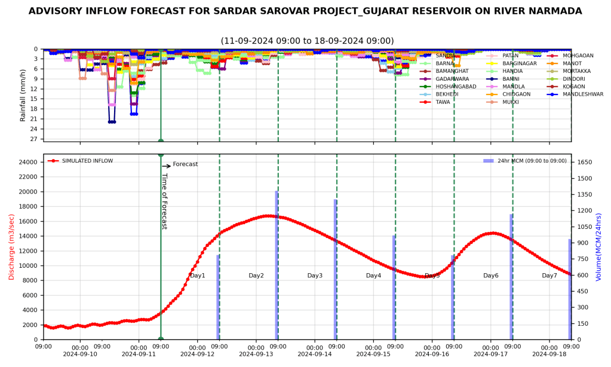The height and width of the screenshot is (367, 611).
Task: Click the HOSHANGABAD green legend marker
Action: [x=425, y=87]
